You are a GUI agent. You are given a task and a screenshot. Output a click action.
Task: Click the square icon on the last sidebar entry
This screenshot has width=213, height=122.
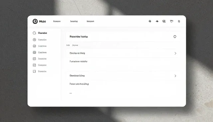(x=34, y=71)
